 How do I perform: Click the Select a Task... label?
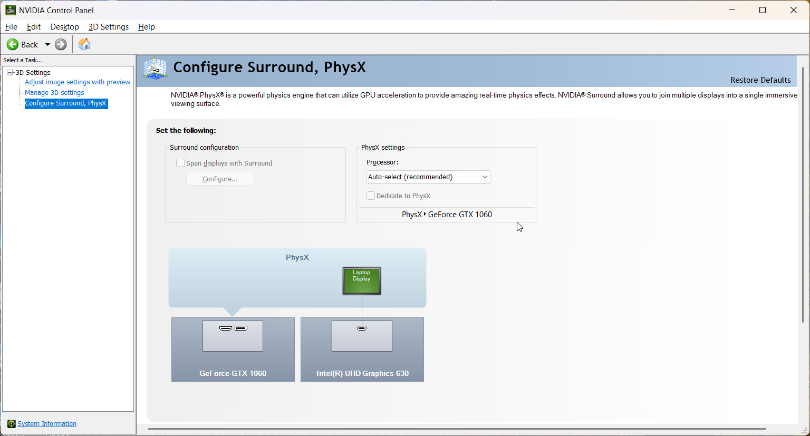[23, 60]
